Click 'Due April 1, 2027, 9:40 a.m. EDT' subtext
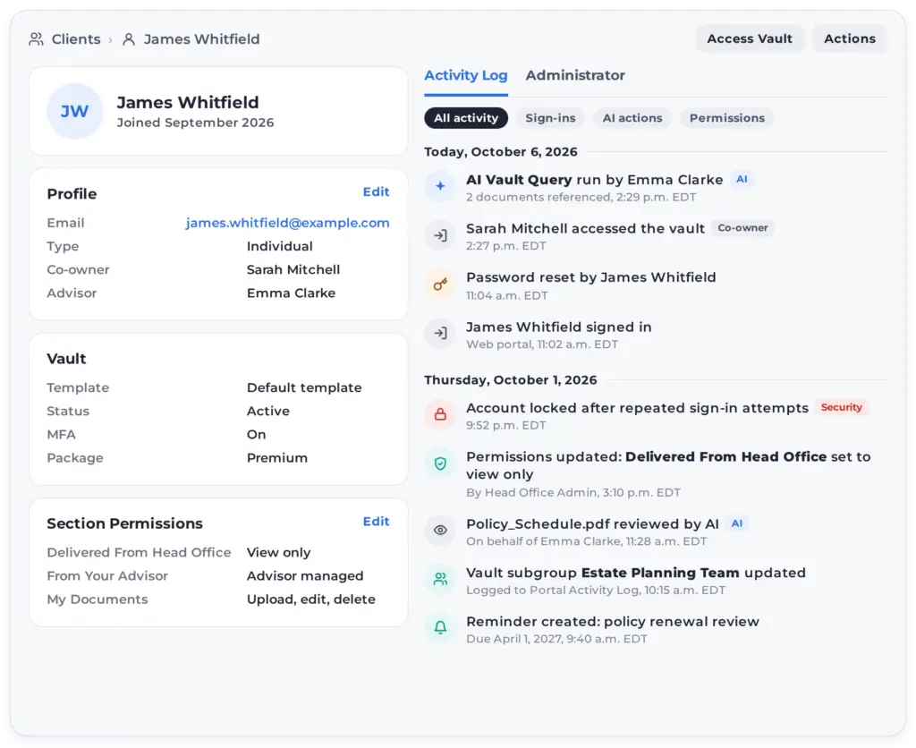Viewport: 916px width, 748px height. (x=556, y=640)
